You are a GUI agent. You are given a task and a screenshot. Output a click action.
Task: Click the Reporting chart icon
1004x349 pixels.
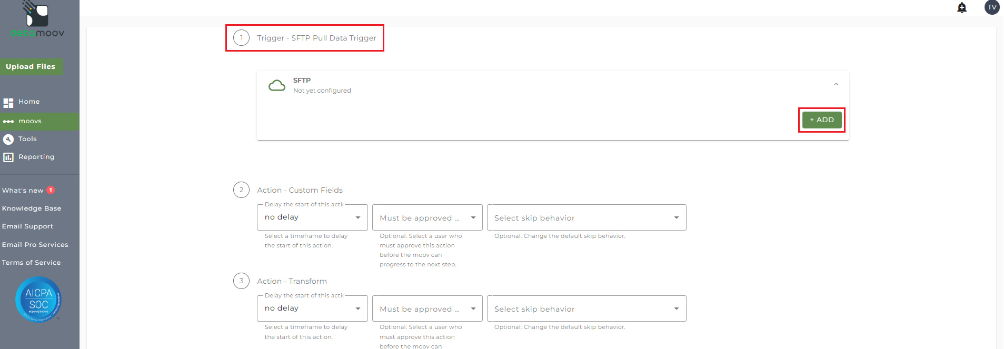click(x=8, y=157)
